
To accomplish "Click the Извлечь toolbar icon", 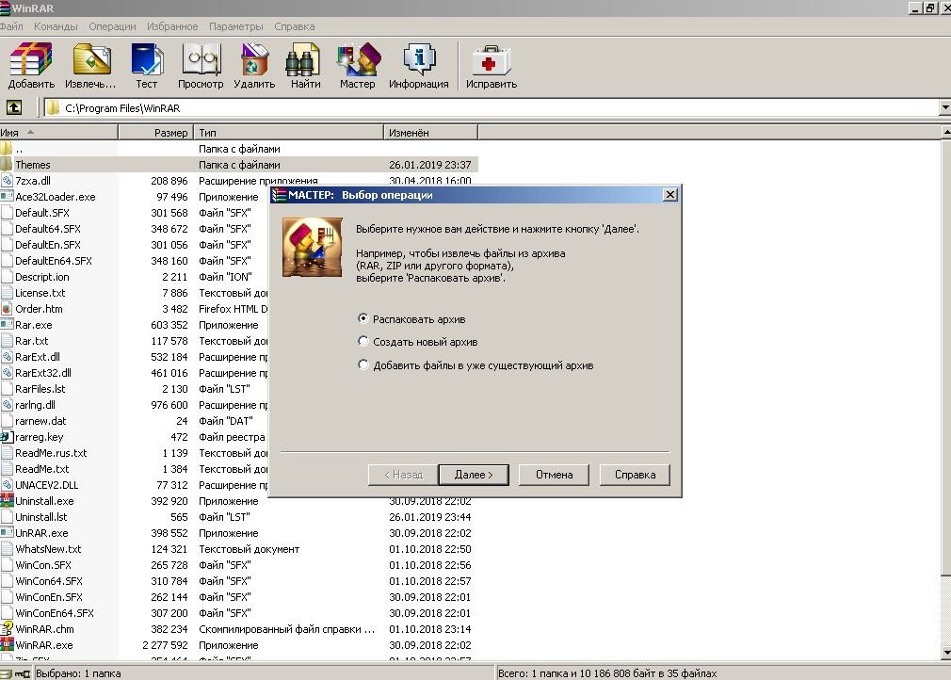I will 90,66.
